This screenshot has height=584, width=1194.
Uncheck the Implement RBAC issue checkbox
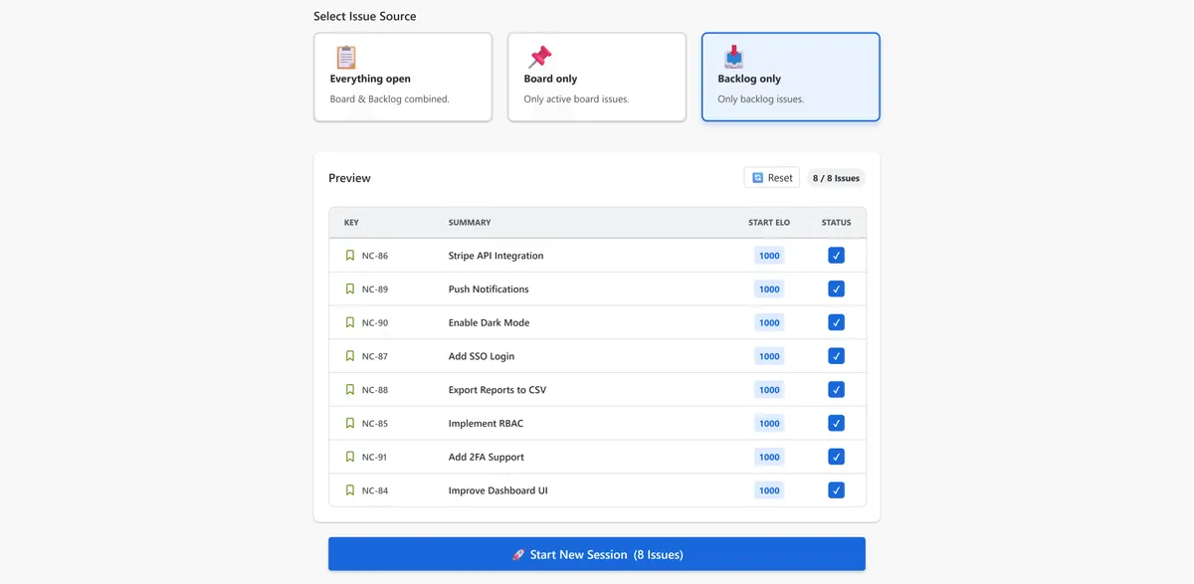pyautogui.click(x=836, y=424)
